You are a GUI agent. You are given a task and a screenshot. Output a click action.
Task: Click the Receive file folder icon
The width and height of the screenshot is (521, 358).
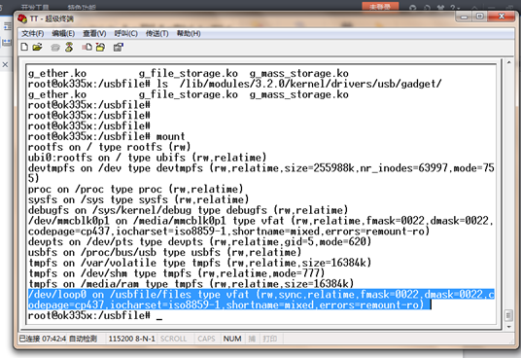pyautogui.click(x=100, y=48)
